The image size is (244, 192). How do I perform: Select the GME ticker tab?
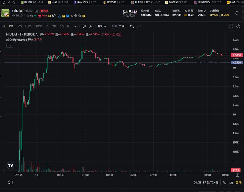pos(235,2)
